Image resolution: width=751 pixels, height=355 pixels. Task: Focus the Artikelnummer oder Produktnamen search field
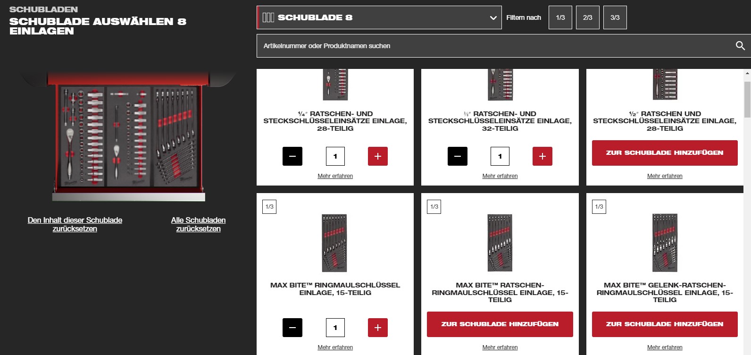coord(495,46)
